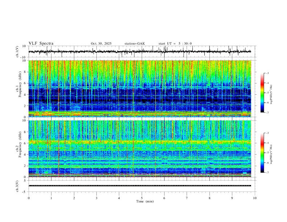Click '-7' label on ch.2 color bar
Image resolution: width=287 pixels, height=222 pixels.
(x=267, y=173)
